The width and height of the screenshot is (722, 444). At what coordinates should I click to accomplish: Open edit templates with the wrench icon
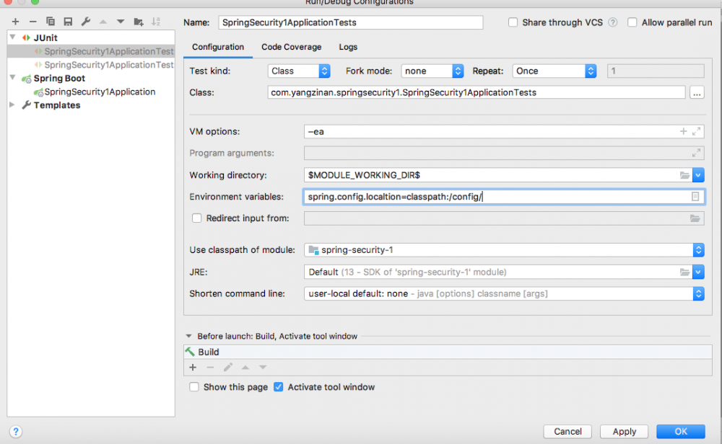coord(84,21)
